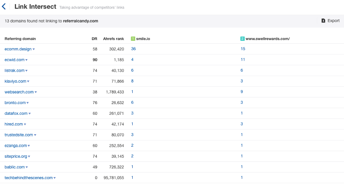
Task: Expand the klaviyo.com dropdown arrow
Action: 28,81
